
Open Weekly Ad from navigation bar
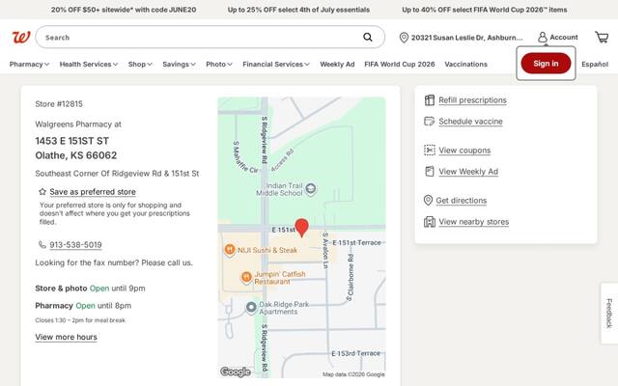pos(337,65)
